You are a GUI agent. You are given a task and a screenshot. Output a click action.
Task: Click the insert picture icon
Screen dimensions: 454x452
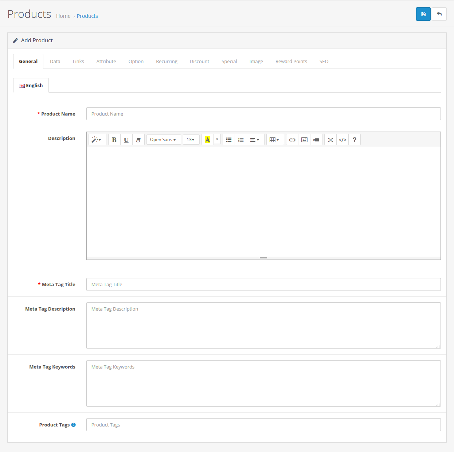tap(304, 140)
